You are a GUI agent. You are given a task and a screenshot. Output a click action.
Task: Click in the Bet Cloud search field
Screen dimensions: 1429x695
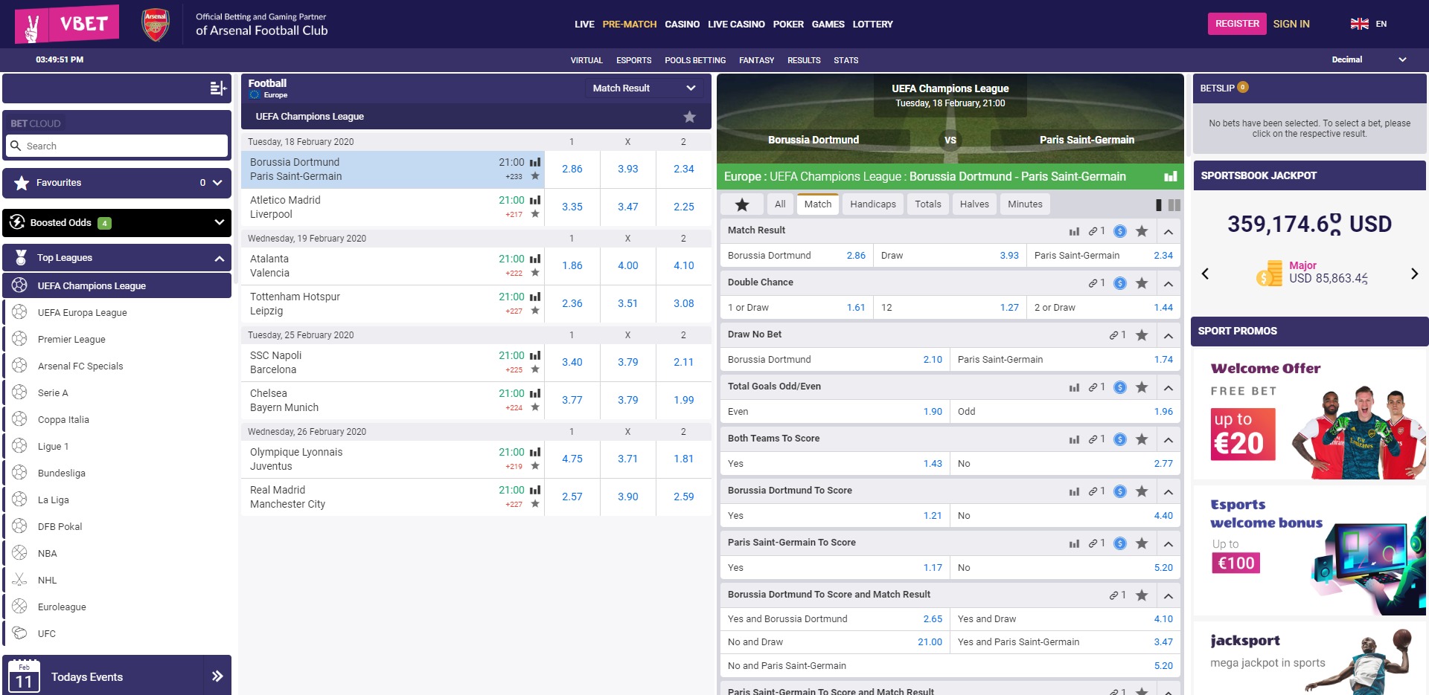coord(117,146)
